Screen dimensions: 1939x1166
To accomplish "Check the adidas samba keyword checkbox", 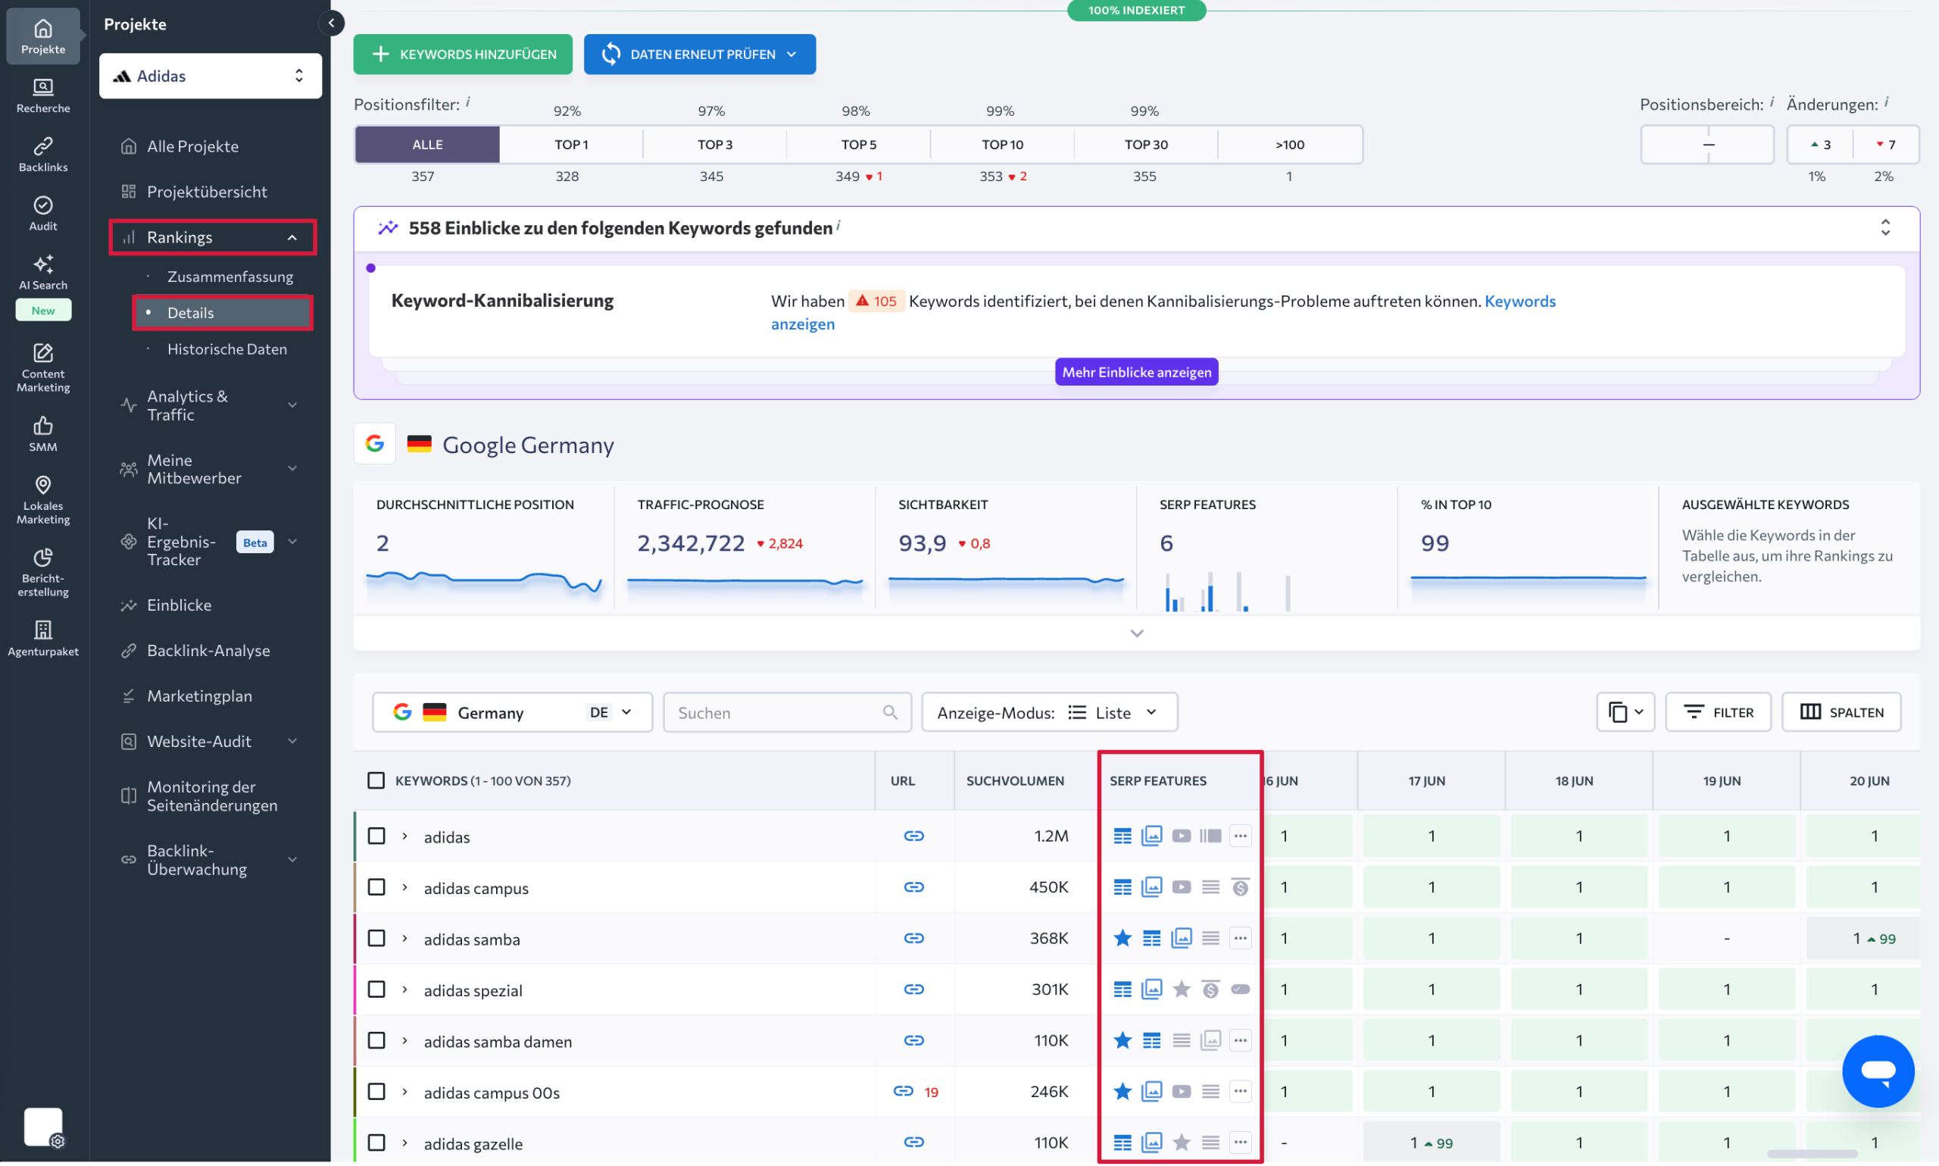I will tap(376, 937).
